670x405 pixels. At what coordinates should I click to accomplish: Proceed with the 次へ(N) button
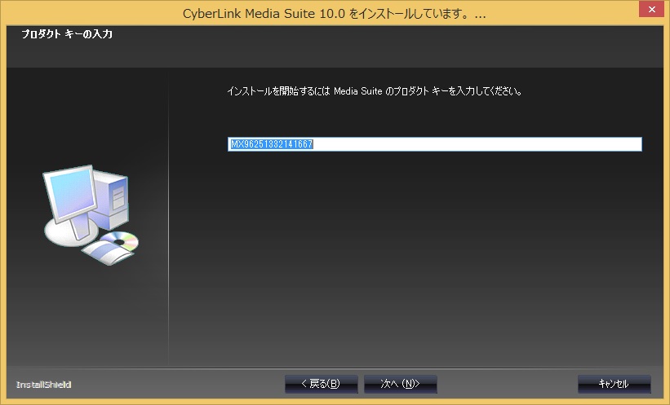[401, 384]
